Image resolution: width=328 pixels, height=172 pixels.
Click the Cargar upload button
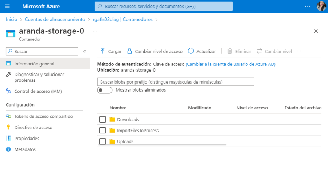111,51
